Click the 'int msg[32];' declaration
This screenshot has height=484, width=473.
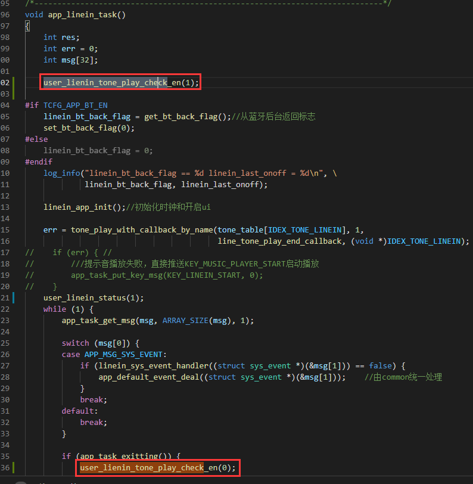(71, 60)
